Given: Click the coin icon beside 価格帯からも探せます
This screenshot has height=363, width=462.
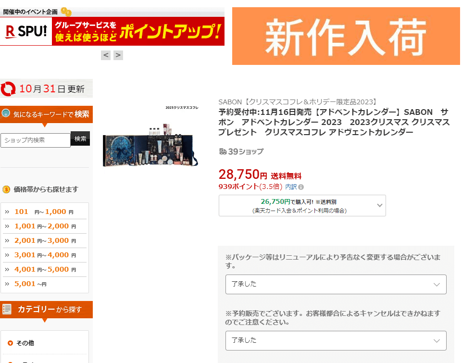Looking at the screenshot, I should tap(6, 189).
